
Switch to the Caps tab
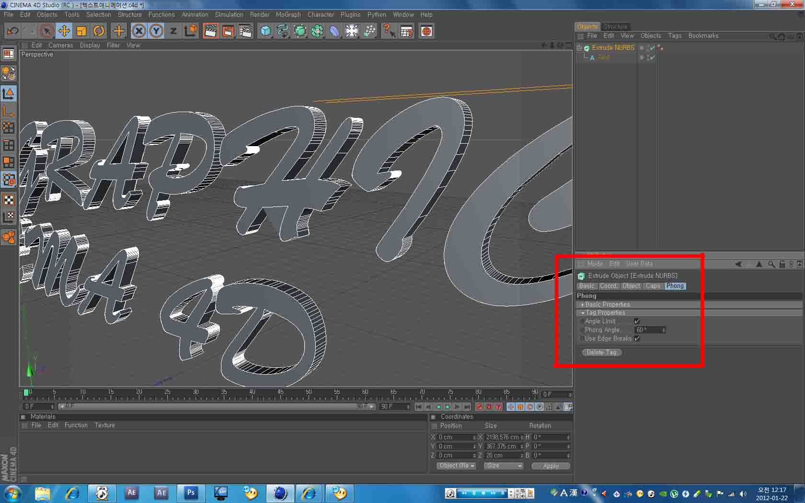tap(653, 286)
